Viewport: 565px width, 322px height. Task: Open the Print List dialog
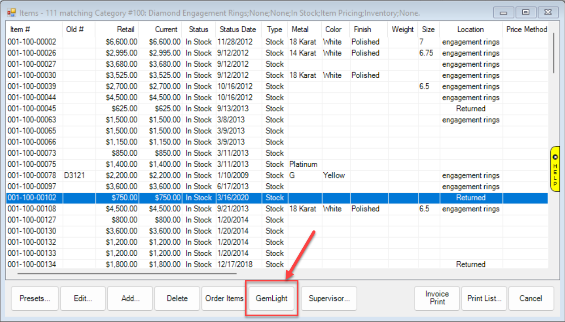[x=484, y=298]
